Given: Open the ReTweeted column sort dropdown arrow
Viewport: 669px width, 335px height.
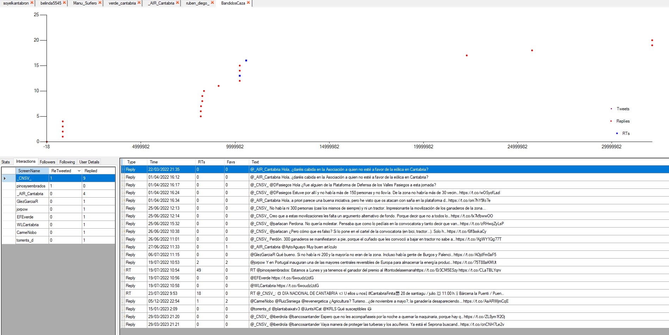Looking at the screenshot, I should click(x=79, y=171).
